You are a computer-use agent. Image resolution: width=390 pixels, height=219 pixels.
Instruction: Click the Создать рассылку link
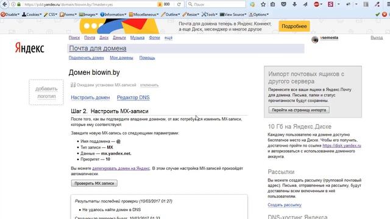coord(285,205)
